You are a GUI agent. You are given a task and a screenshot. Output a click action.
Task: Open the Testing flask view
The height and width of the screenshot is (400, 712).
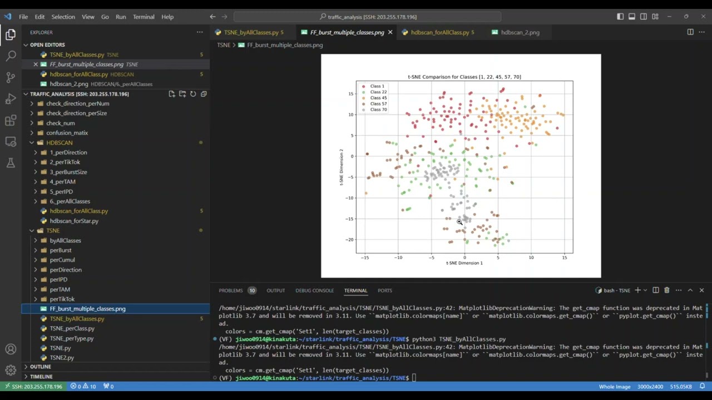pos(11,163)
